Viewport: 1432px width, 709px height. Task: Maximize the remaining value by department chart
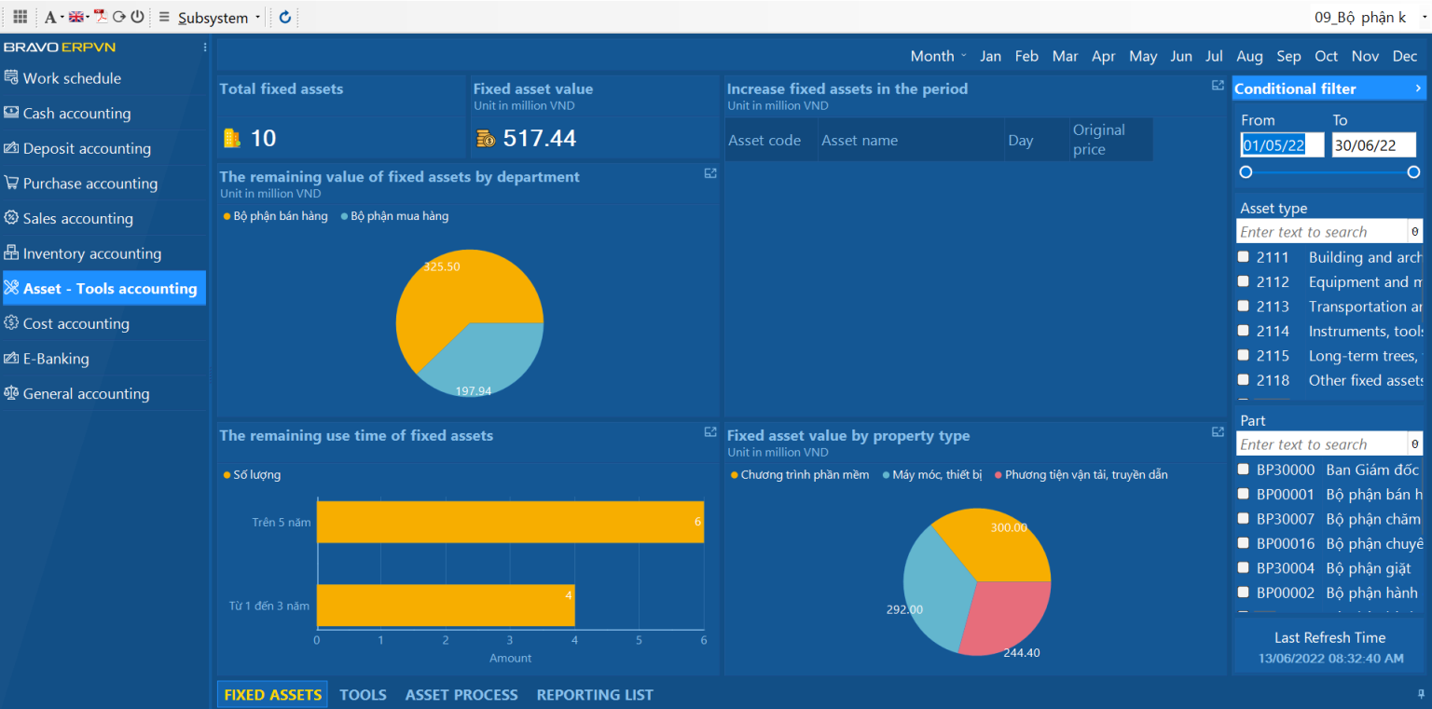tap(710, 173)
